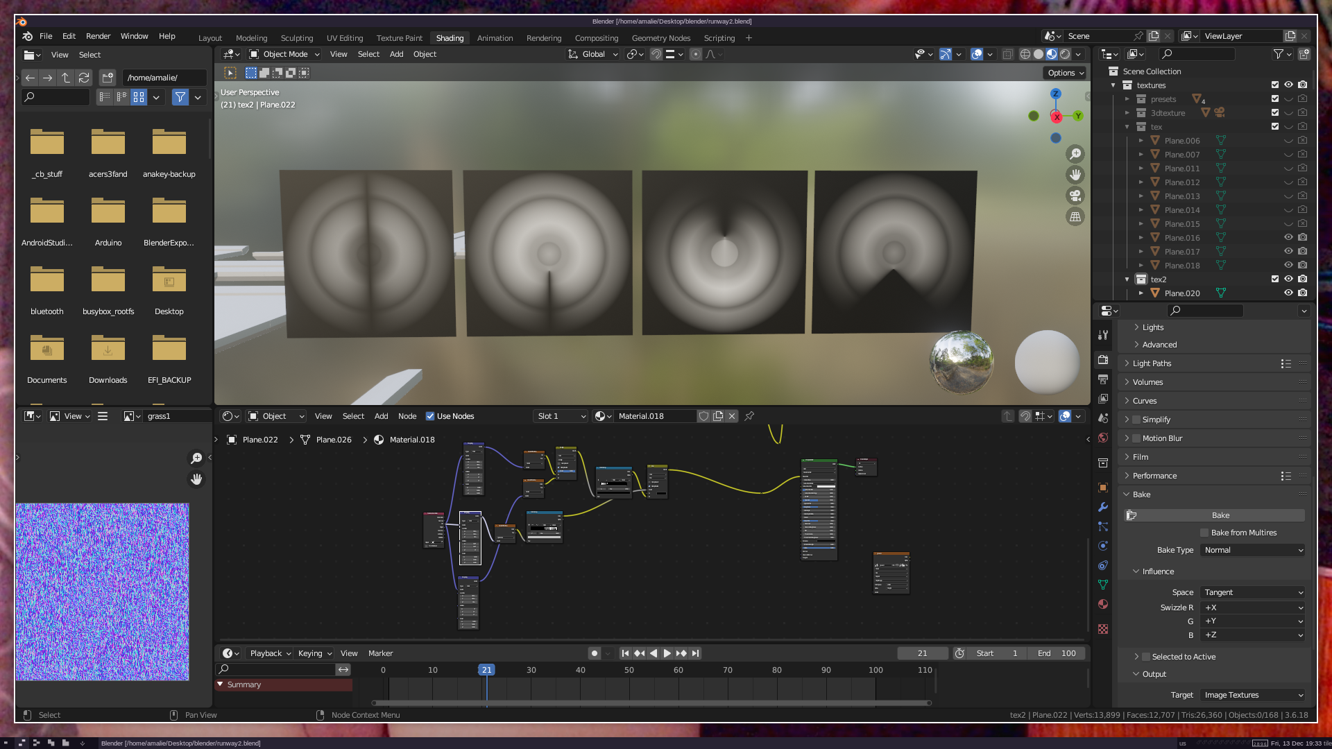Open the Render menu

pyautogui.click(x=98, y=36)
